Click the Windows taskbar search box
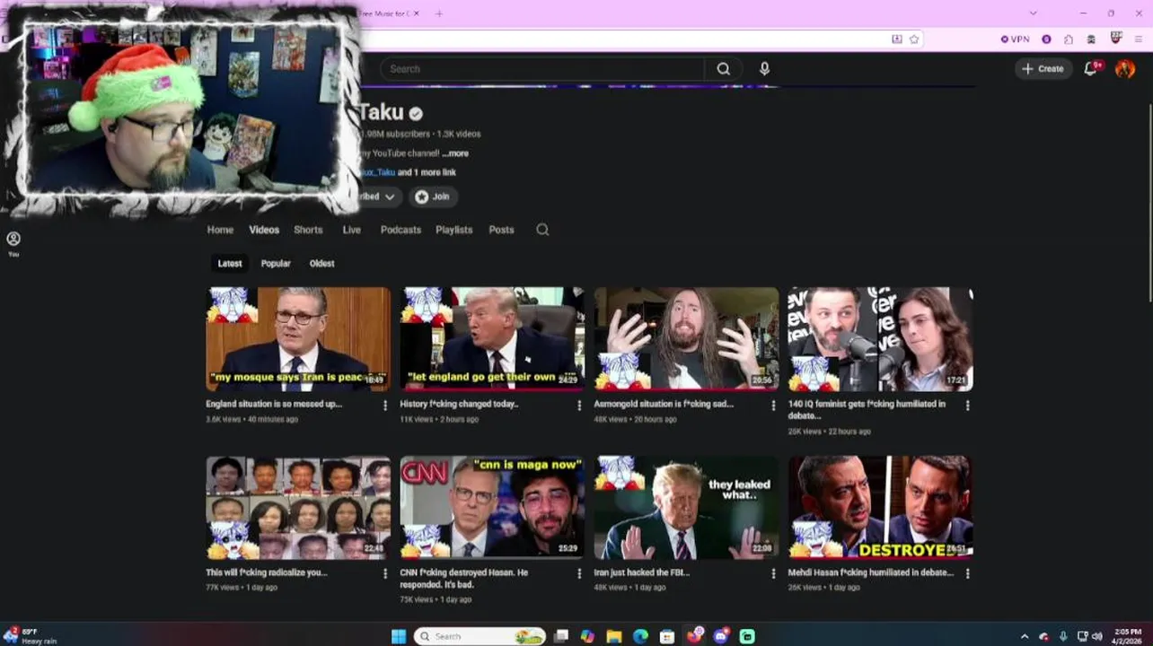 click(480, 636)
